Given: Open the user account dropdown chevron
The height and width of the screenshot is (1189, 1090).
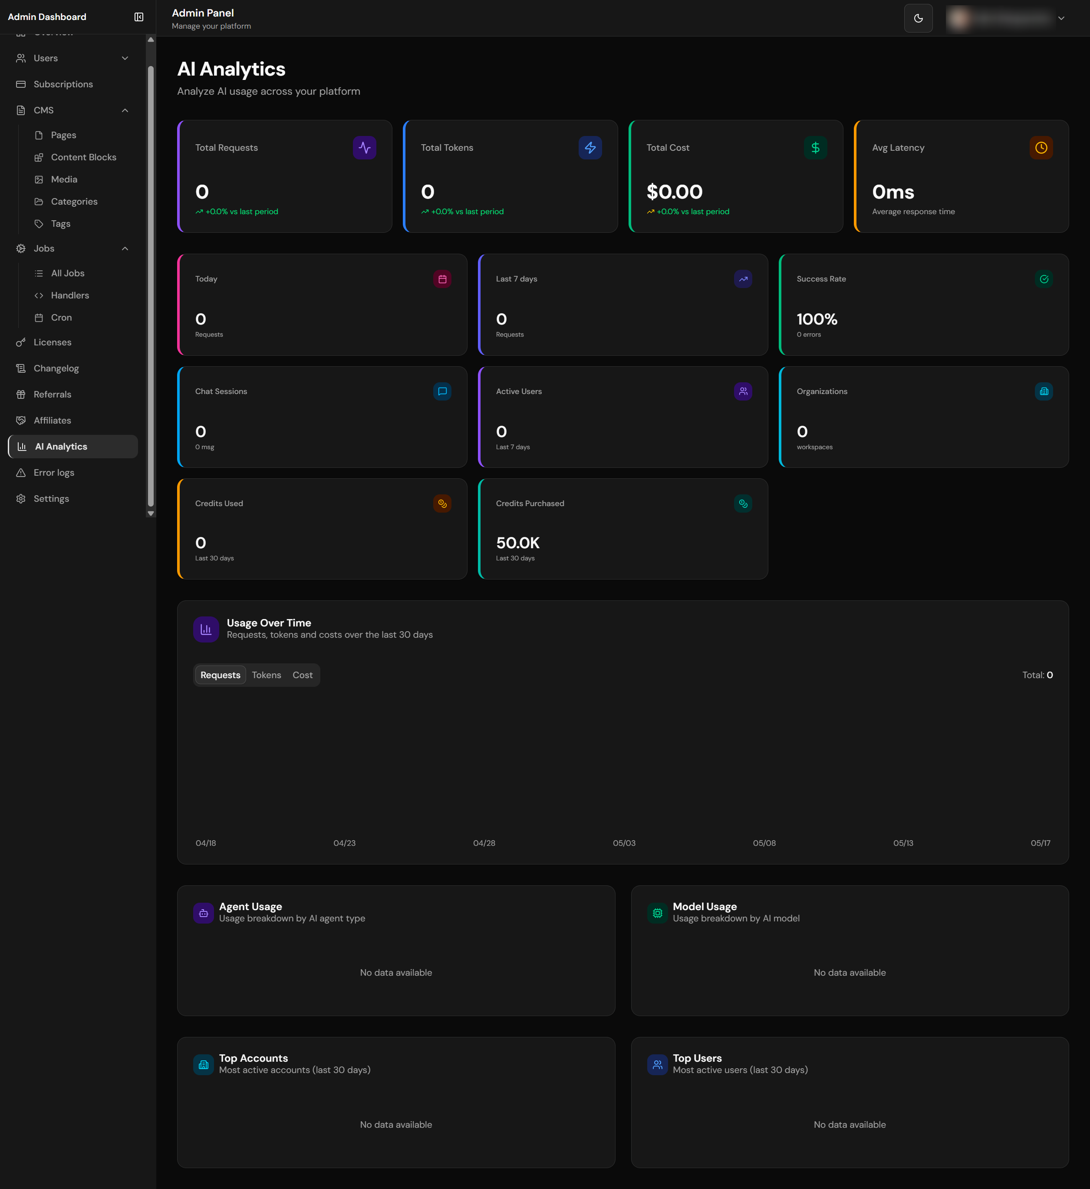Looking at the screenshot, I should 1060,18.
